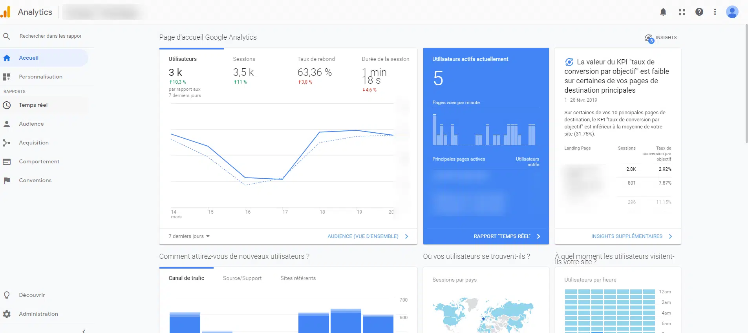Switch to the Sites référents tab
Screen dimensions: 748x333
(x=298, y=278)
